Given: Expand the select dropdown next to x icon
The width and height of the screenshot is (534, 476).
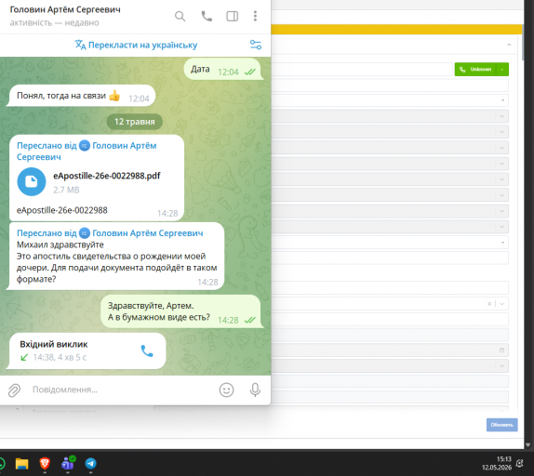Looking at the screenshot, I should click(x=502, y=303).
